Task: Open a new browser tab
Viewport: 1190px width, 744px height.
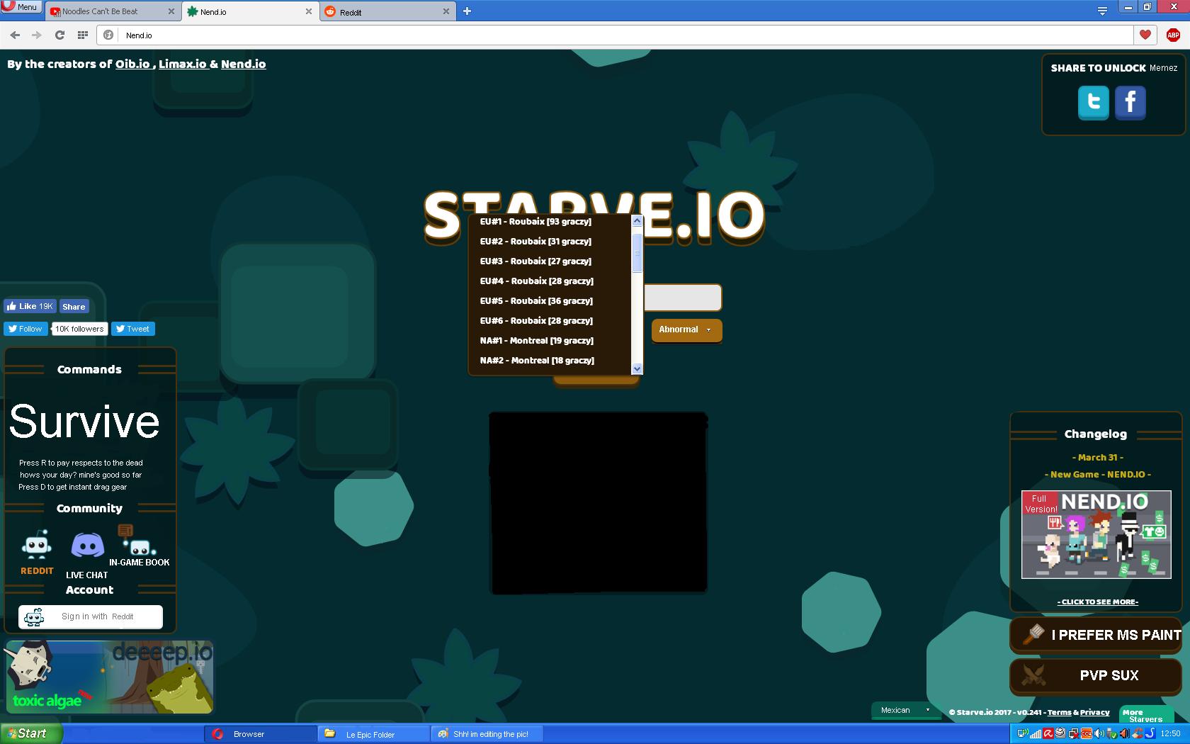Action: tap(467, 11)
